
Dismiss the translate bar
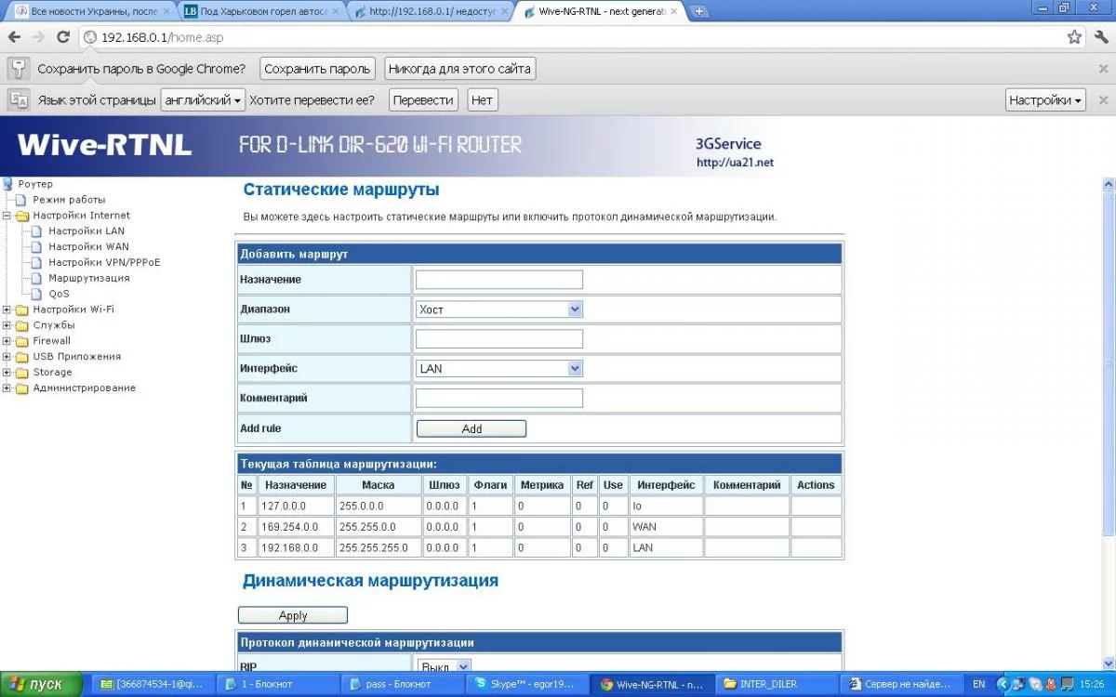click(1103, 99)
